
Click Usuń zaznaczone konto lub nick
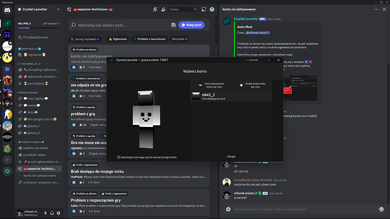coord(211,85)
